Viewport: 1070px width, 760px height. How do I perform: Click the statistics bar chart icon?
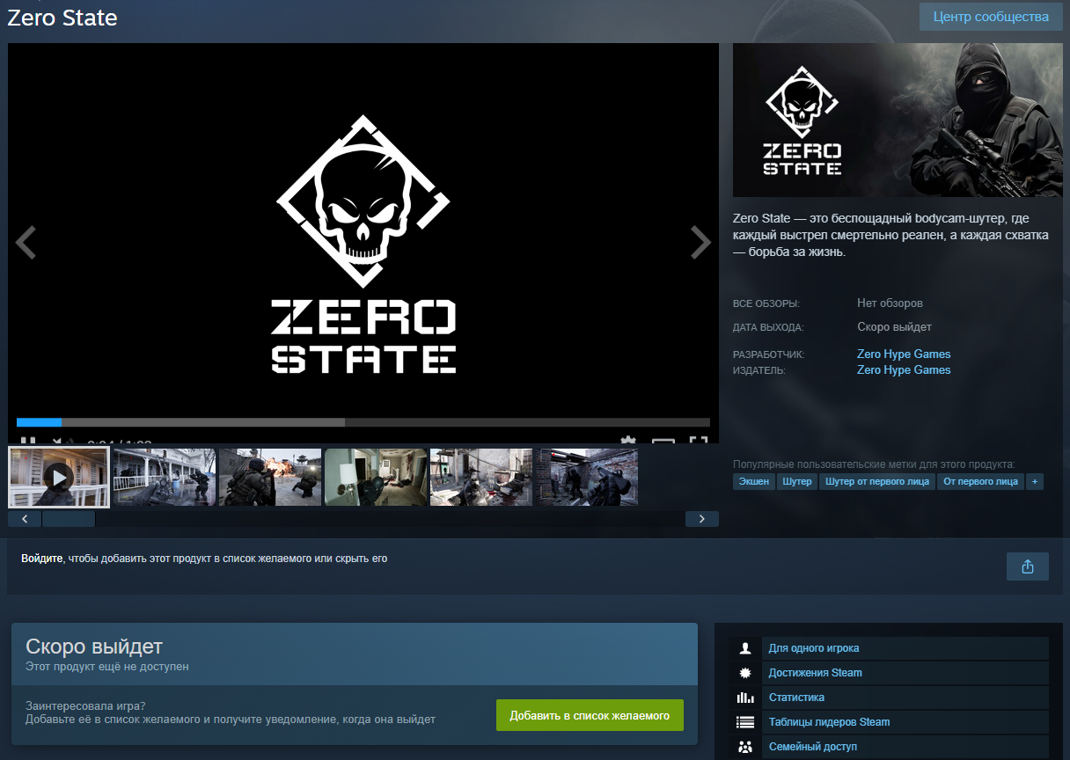tap(745, 698)
